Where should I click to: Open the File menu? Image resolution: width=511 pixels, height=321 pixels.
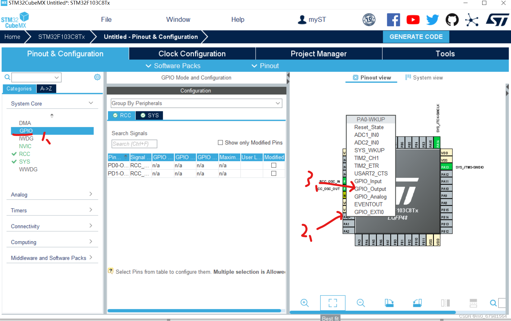tap(106, 20)
